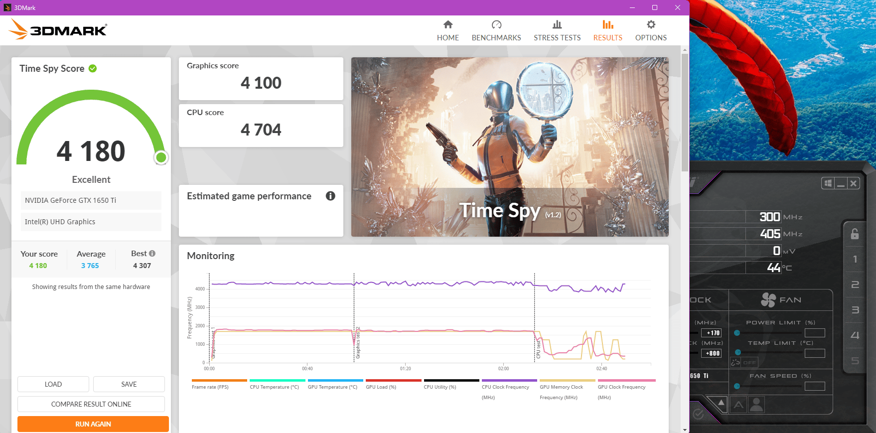
Task: Click the CPU score 4 704 card
Action: click(261, 126)
